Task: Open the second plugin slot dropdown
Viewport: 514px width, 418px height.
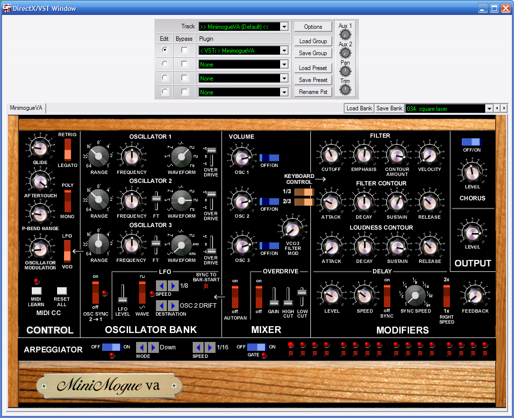Action: [284, 65]
